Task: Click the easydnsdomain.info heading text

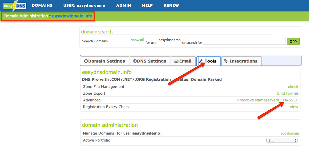Action: [x=107, y=72]
